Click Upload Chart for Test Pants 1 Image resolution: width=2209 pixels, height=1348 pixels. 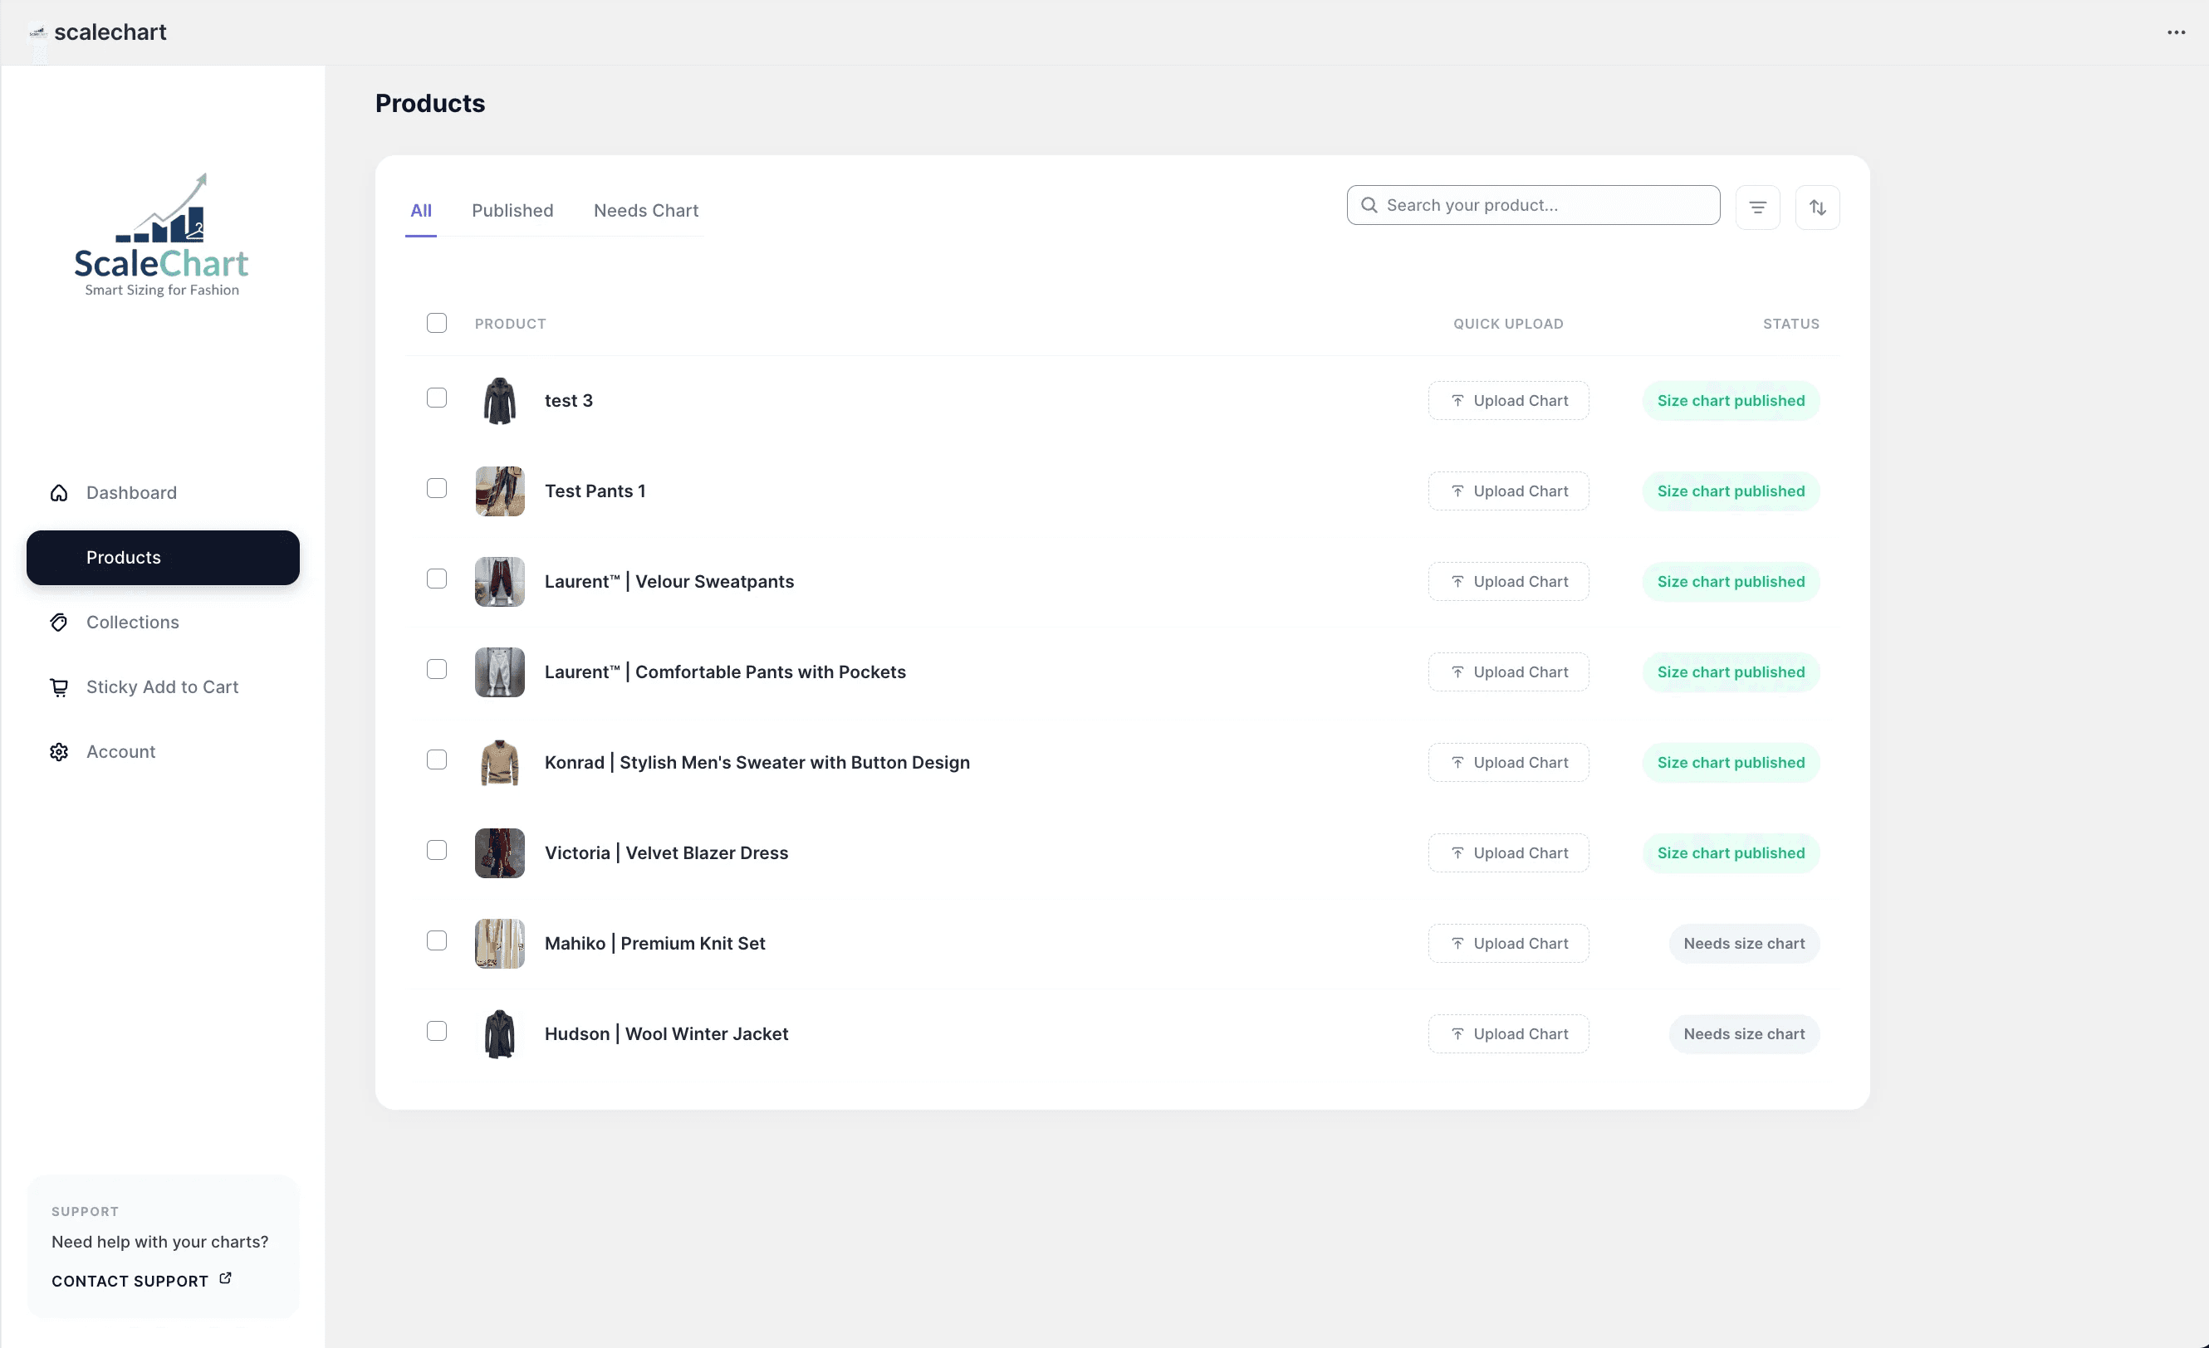[x=1508, y=491]
